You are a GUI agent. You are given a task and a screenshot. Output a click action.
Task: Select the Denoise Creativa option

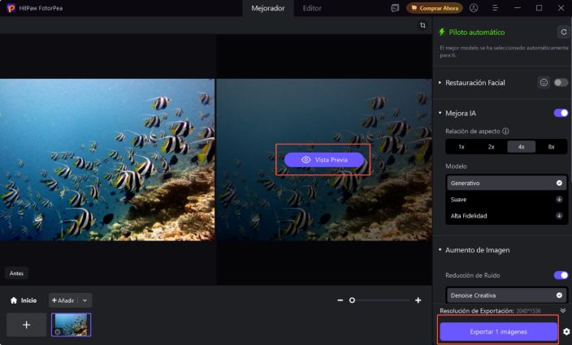tap(506, 295)
